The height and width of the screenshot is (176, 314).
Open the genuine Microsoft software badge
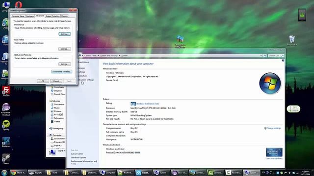274,152
